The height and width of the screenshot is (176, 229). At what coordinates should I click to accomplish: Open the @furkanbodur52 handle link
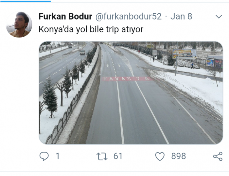(x=129, y=16)
